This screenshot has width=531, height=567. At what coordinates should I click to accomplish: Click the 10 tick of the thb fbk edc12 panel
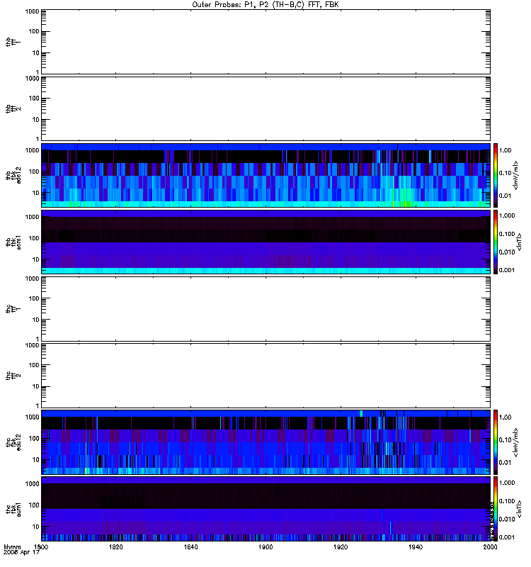coord(35,193)
